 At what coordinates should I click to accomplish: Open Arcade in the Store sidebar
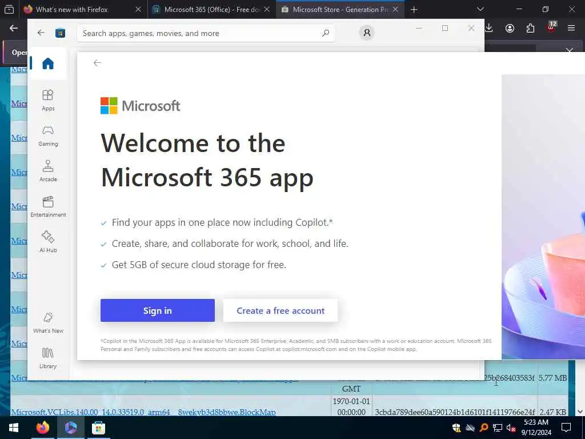[48, 171]
